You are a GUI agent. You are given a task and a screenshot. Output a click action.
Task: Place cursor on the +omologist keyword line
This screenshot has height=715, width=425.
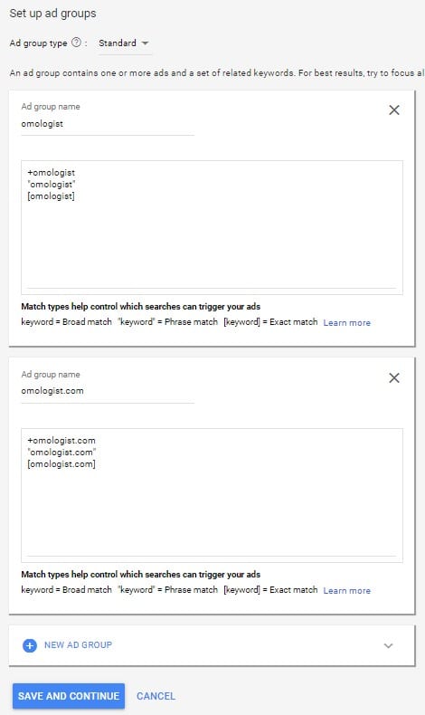pyautogui.click(x=51, y=172)
